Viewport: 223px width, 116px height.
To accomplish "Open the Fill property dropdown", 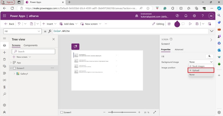I will point(23,31).
